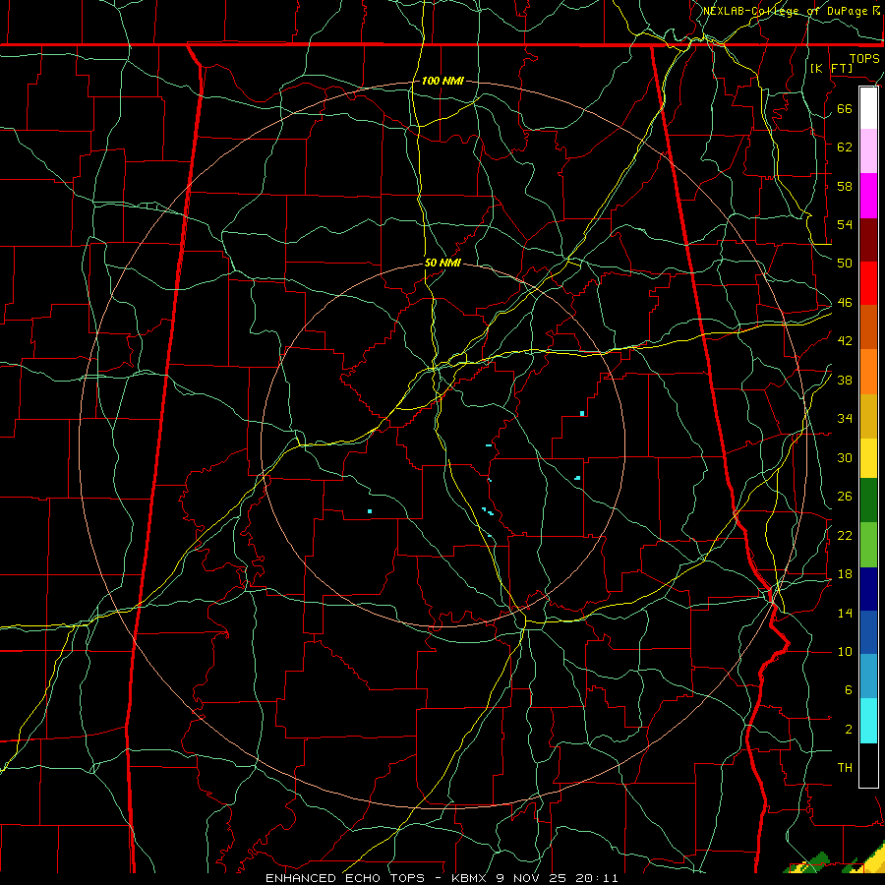Click the '30' scale label

[845, 457]
